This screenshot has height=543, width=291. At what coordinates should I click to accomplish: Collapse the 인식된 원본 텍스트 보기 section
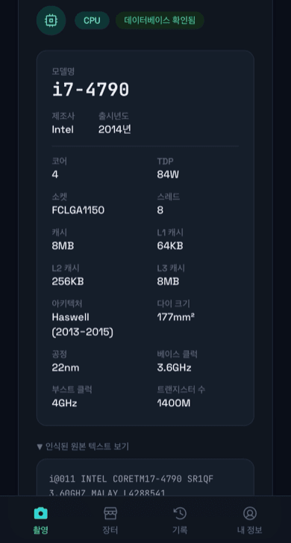pyautogui.click(x=83, y=447)
